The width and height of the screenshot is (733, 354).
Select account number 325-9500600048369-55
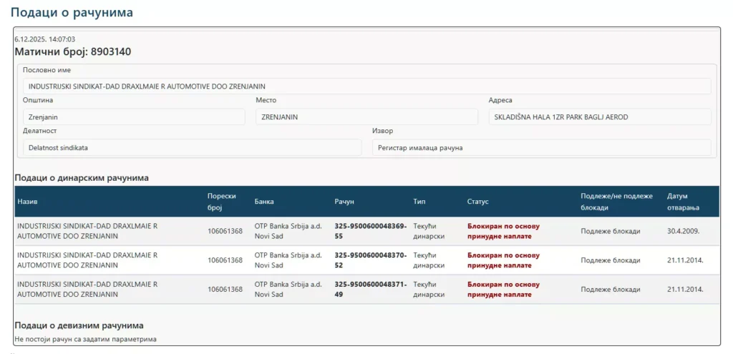pos(371,231)
